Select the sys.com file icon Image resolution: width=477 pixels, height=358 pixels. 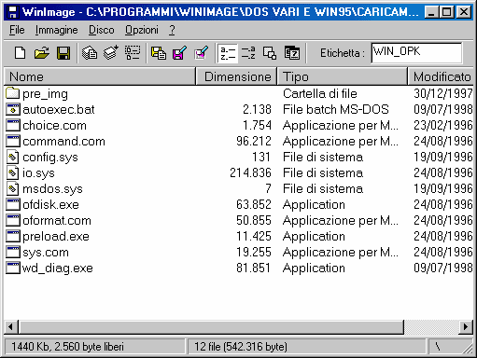click(13, 252)
